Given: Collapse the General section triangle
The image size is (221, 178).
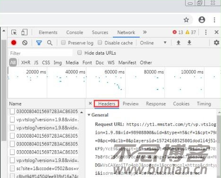Looking at the screenshot, I should tap(89, 115).
